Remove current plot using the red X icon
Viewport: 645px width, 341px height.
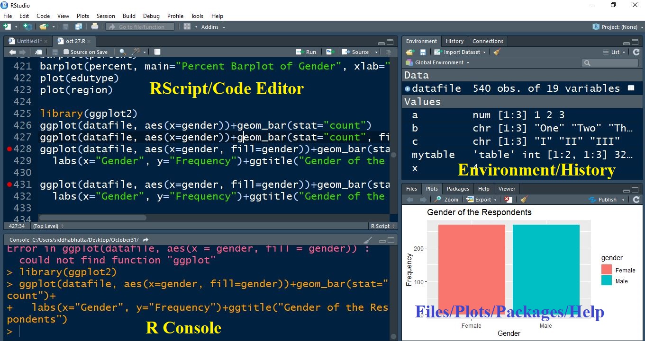click(508, 200)
